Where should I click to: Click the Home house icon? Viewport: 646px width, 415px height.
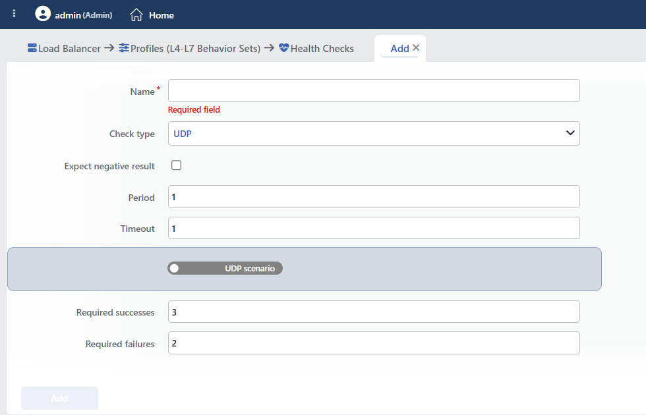(x=136, y=14)
